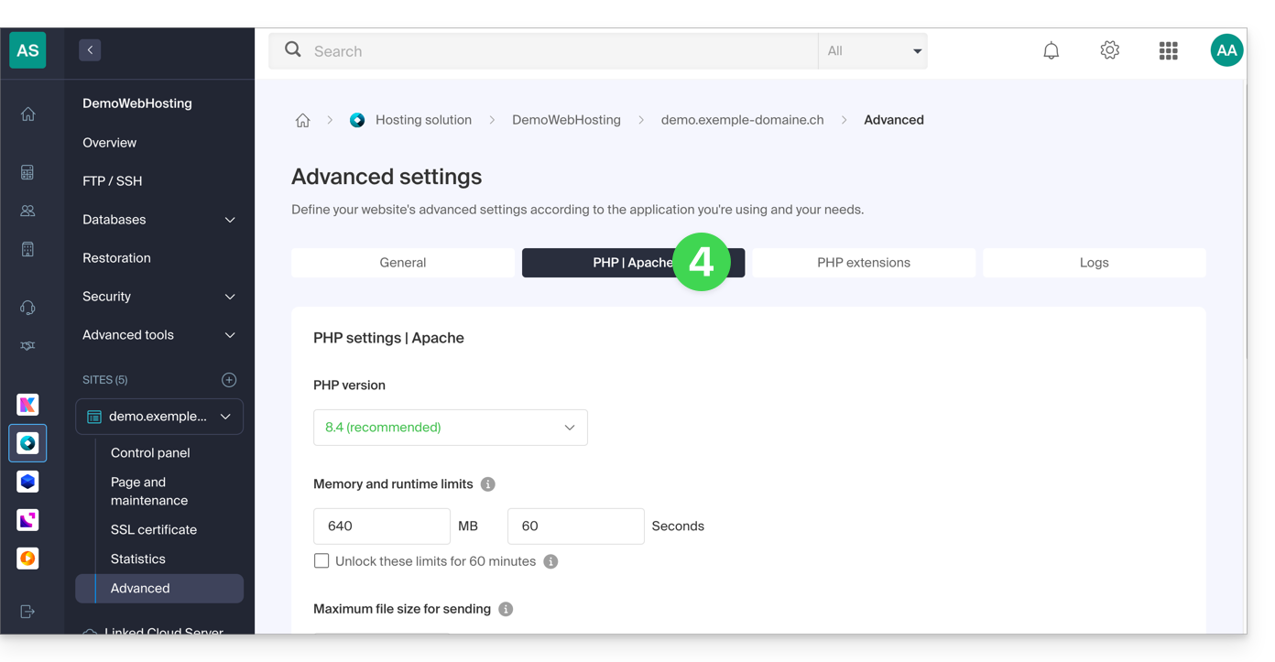The width and height of the screenshot is (1275, 662).
Task: Collapse sidebar with the back arrow button
Action: tap(90, 50)
